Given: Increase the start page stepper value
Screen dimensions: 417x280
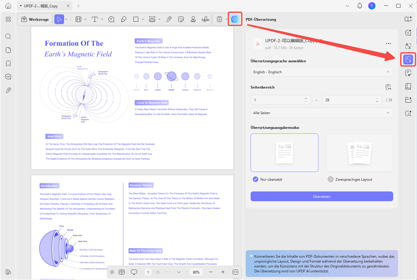Looking at the screenshot, I should tap(306, 98).
